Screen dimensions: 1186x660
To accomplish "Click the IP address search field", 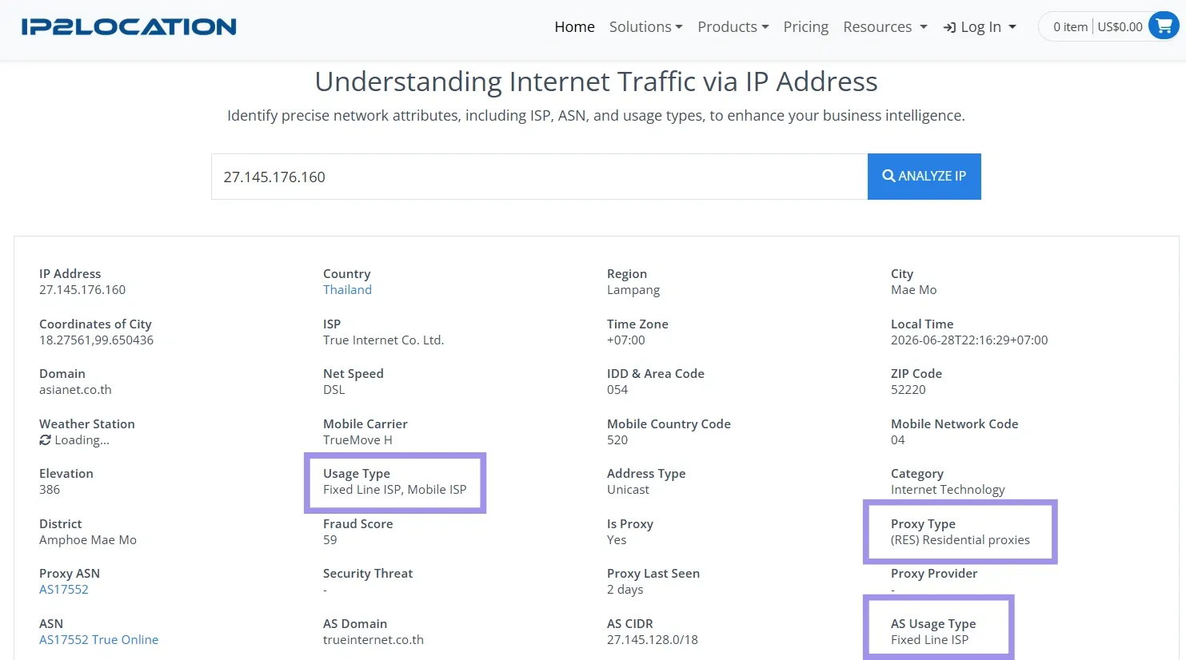I will [x=539, y=177].
